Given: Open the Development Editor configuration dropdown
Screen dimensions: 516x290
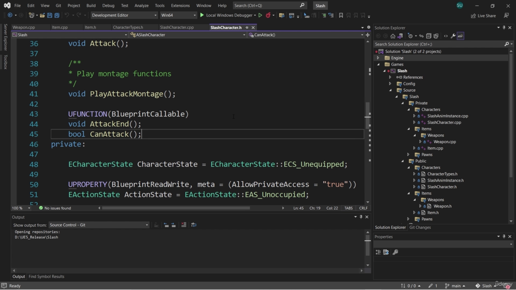Looking at the screenshot, I should click(124, 15).
